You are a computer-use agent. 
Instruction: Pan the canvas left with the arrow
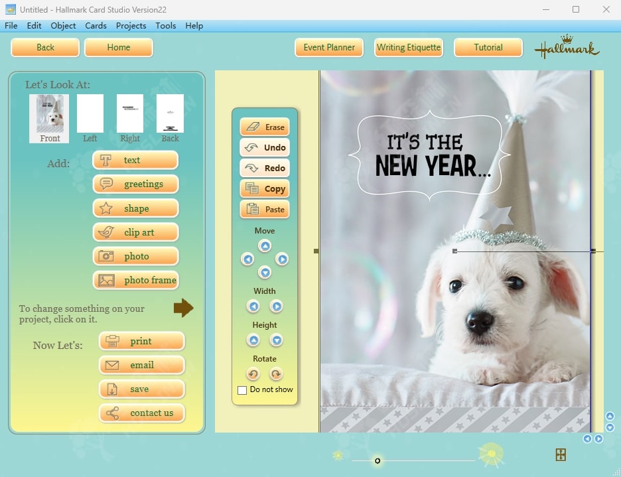(x=587, y=439)
